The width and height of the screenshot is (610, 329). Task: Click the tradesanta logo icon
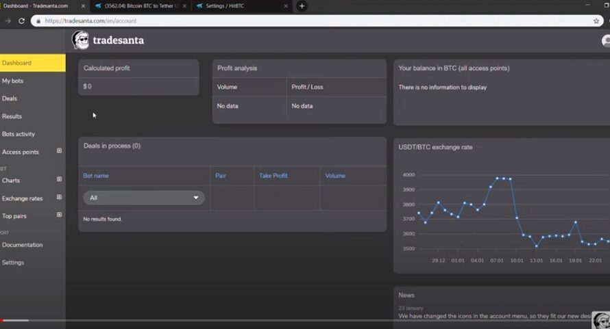click(x=80, y=40)
